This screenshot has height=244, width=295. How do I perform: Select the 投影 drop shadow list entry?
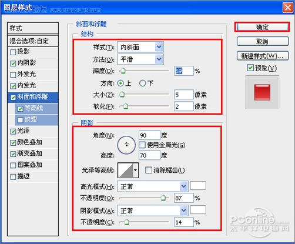pos(33,52)
